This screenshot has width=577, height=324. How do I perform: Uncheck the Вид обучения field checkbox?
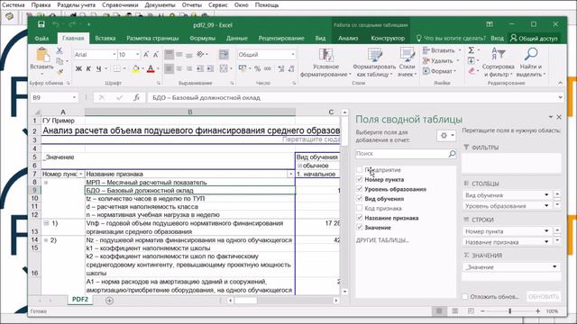coord(359,198)
